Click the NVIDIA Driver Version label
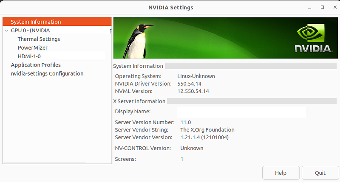340x182 pixels. [x=143, y=84]
